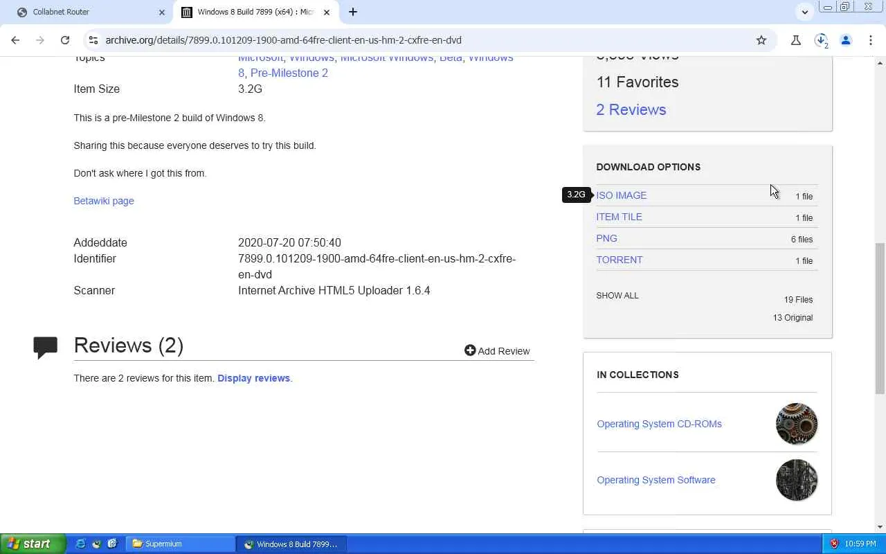The width and height of the screenshot is (886, 554).
Task: Click Add Review
Action: (497, 351)
